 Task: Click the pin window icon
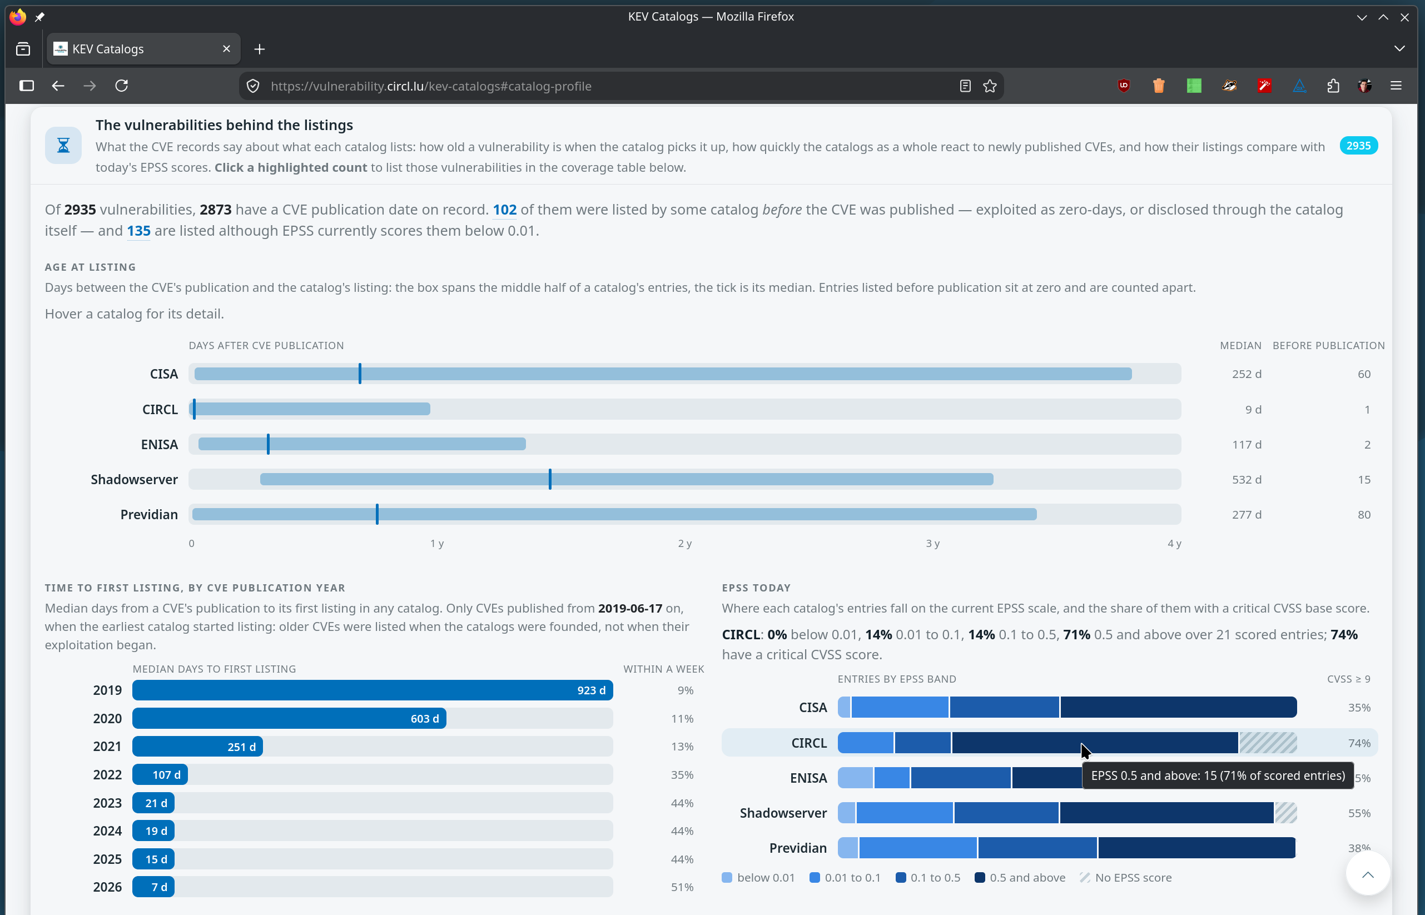40,17
